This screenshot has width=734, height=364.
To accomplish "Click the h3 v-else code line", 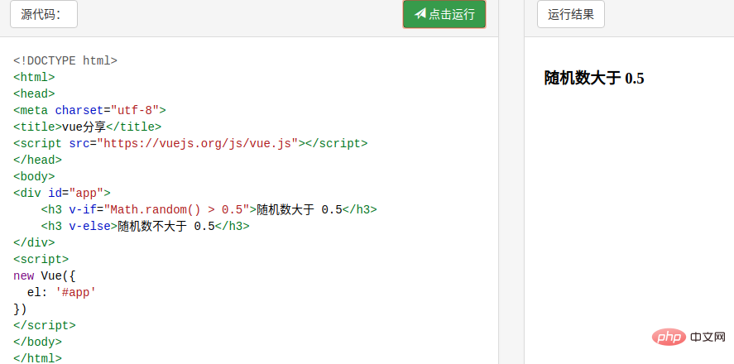I will pos(145,226).
